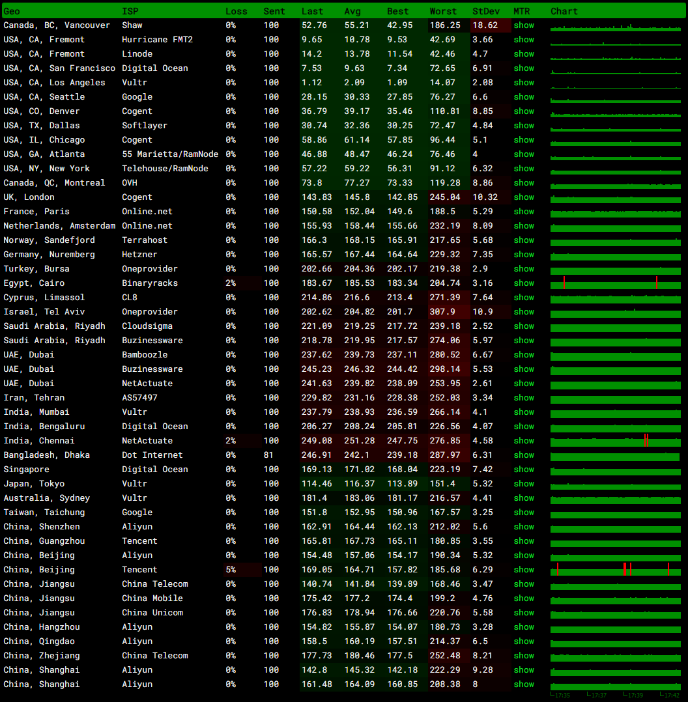Screen dimensions: 688x702
Task: Click show for Israel, Tel Aviv row
Action: [x=523, y=312]
